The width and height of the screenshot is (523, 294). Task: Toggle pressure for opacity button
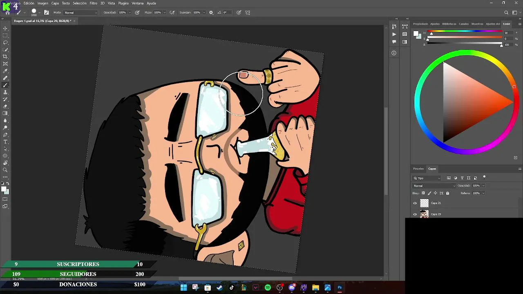pos(137,13)
